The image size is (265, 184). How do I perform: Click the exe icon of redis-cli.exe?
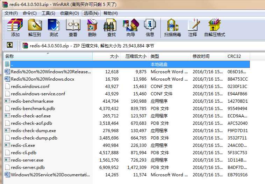coord(7,145)
